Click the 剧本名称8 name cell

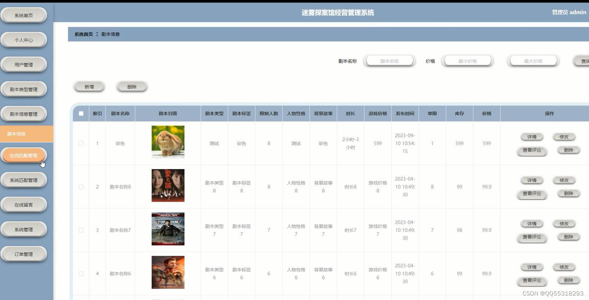click(x=120, y=187)
